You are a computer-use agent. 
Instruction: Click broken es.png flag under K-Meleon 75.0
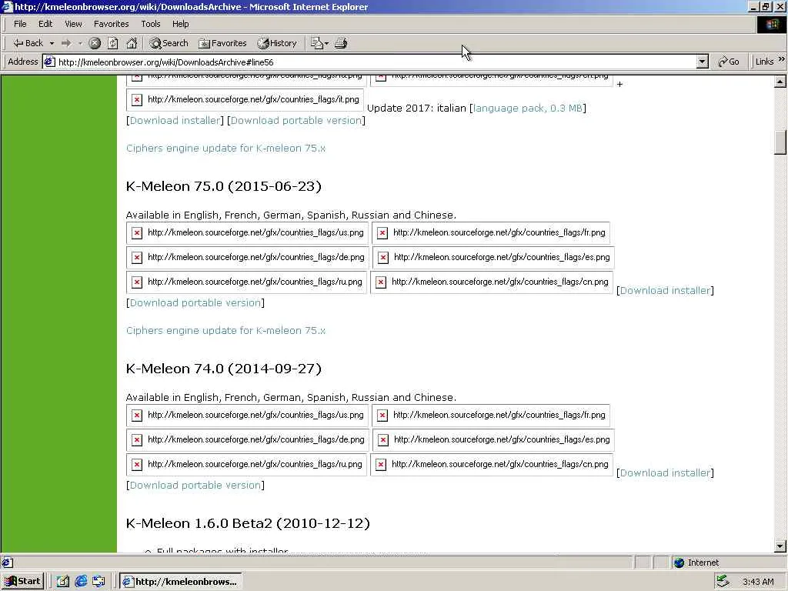(493, 257)
